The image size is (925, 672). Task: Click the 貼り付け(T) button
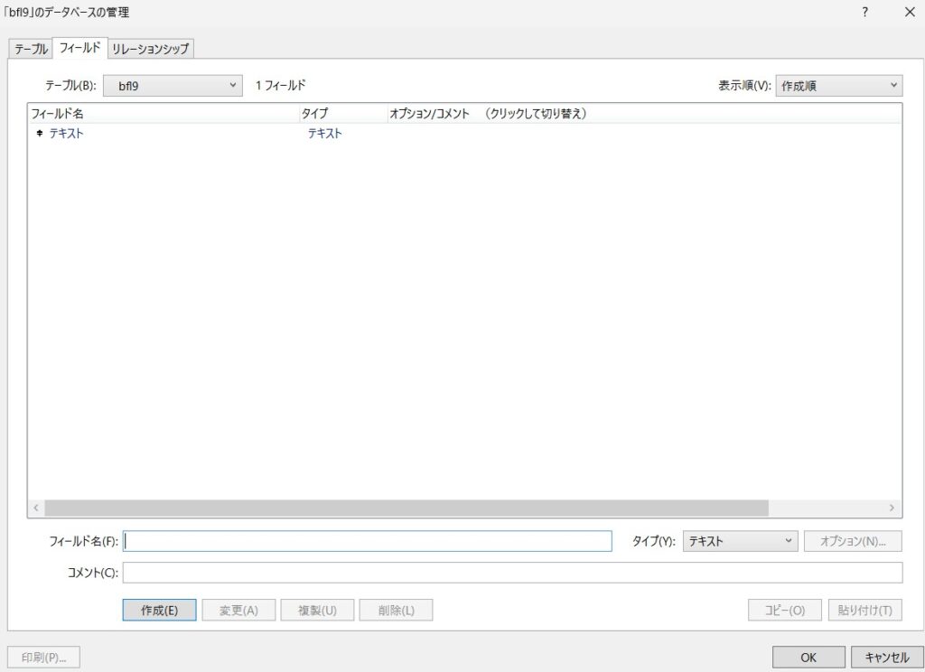(864, 610)
